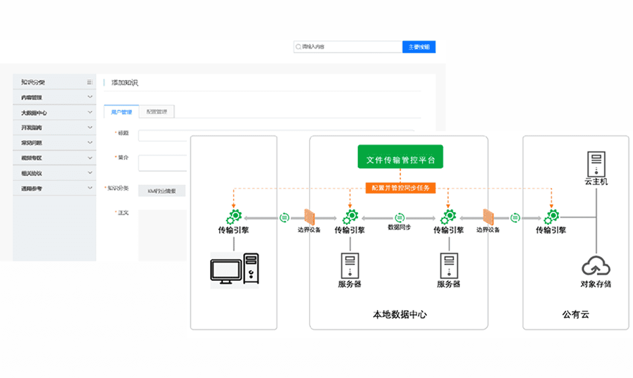Click the 对象存储 label

[596, 284]
